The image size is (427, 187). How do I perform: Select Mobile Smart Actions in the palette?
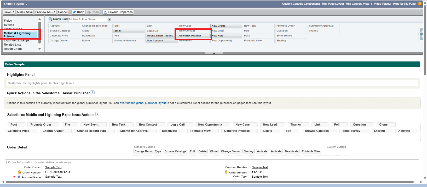coord(161,36)
